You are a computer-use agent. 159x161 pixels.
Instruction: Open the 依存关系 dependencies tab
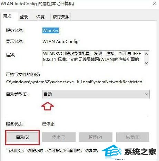[61, 17]
